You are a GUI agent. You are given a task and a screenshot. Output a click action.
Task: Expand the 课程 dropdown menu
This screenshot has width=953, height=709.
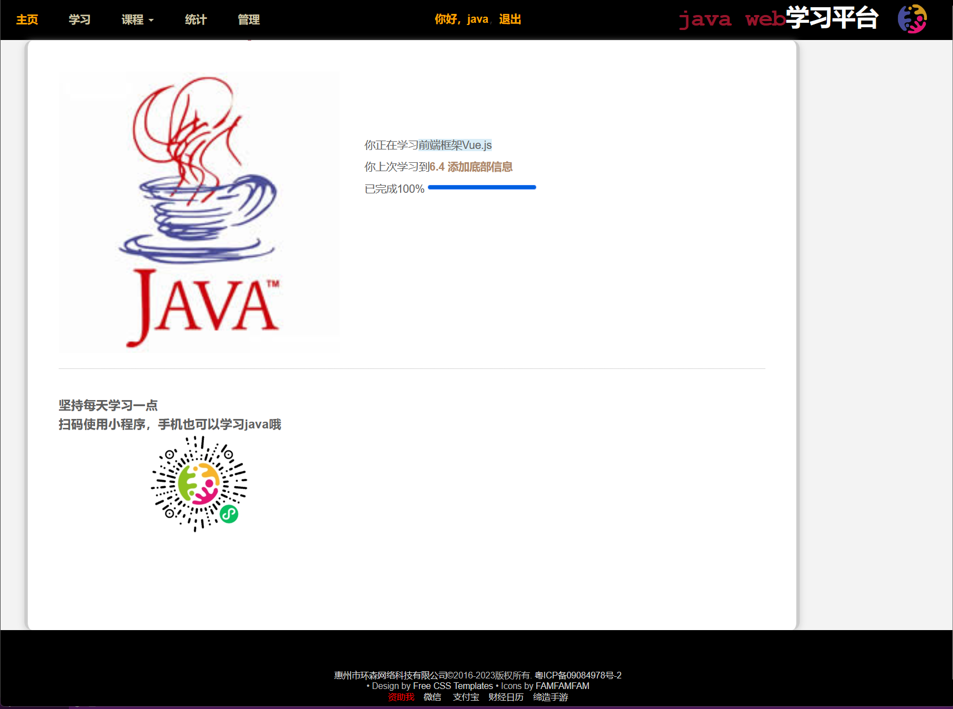pyautogui.click(x=137, y=19)
